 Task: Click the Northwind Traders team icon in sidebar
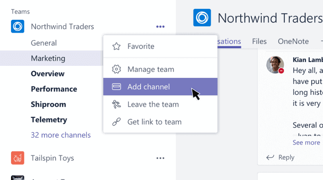(x=18, y=26)
